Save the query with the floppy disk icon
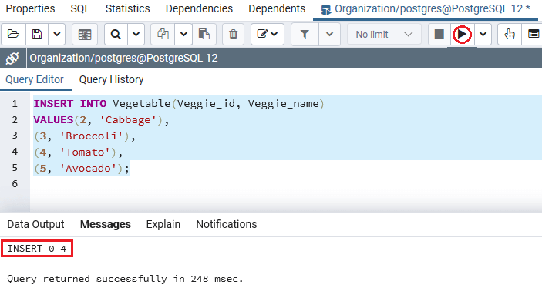 (x=37, y=34)
